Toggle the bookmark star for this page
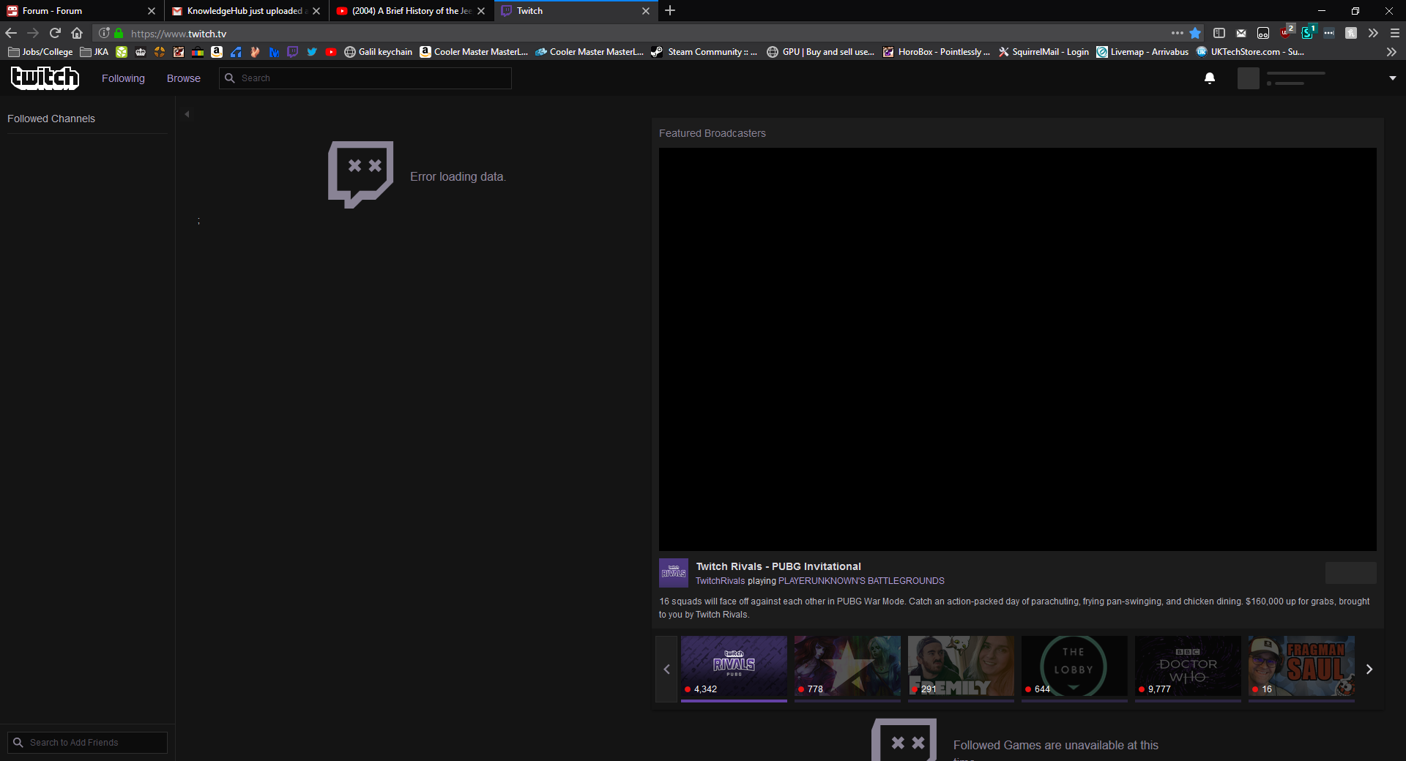The width and height of the screenshot is (1406, 761). (1195, 33)
